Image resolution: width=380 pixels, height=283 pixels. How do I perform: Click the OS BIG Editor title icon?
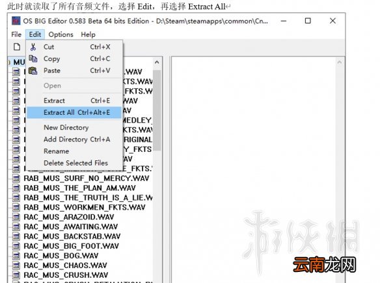16,21
